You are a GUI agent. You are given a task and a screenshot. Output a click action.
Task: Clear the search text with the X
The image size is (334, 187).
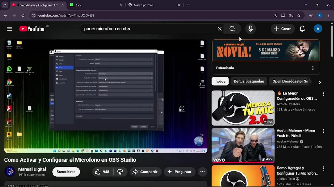coord(220,29)
